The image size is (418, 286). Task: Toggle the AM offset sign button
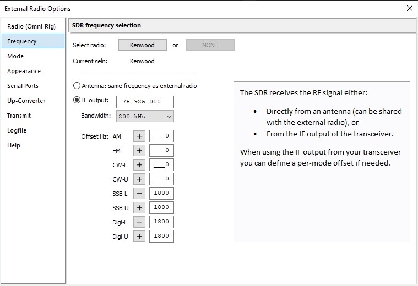point(139,136)
